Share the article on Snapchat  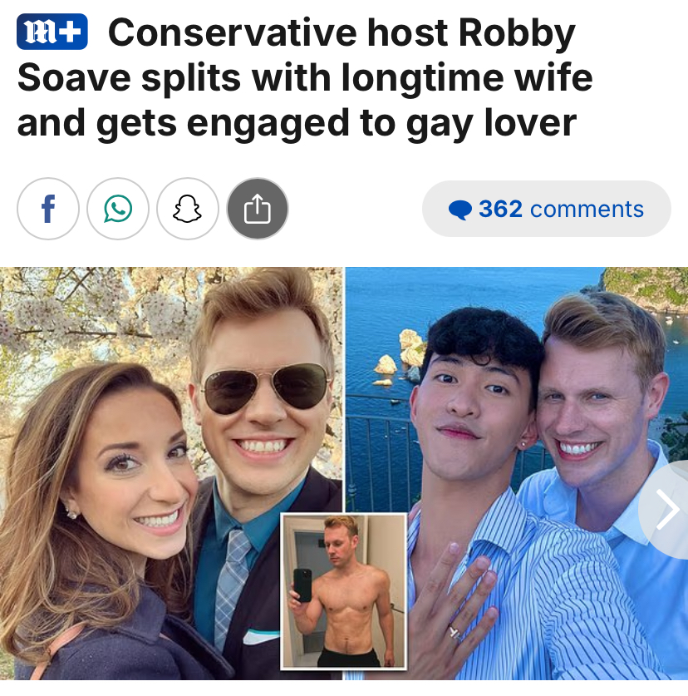click(x=188, y=209)
